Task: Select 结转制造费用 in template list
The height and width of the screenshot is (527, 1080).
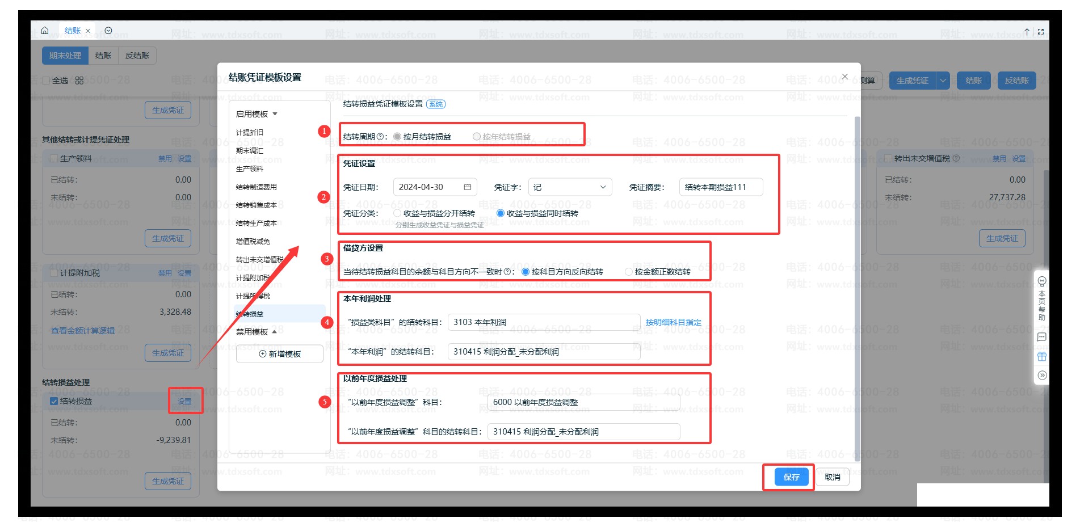Action: click(257, 187)
